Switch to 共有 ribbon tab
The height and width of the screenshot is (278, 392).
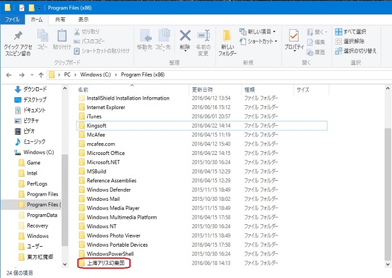(x=60, y=20)
